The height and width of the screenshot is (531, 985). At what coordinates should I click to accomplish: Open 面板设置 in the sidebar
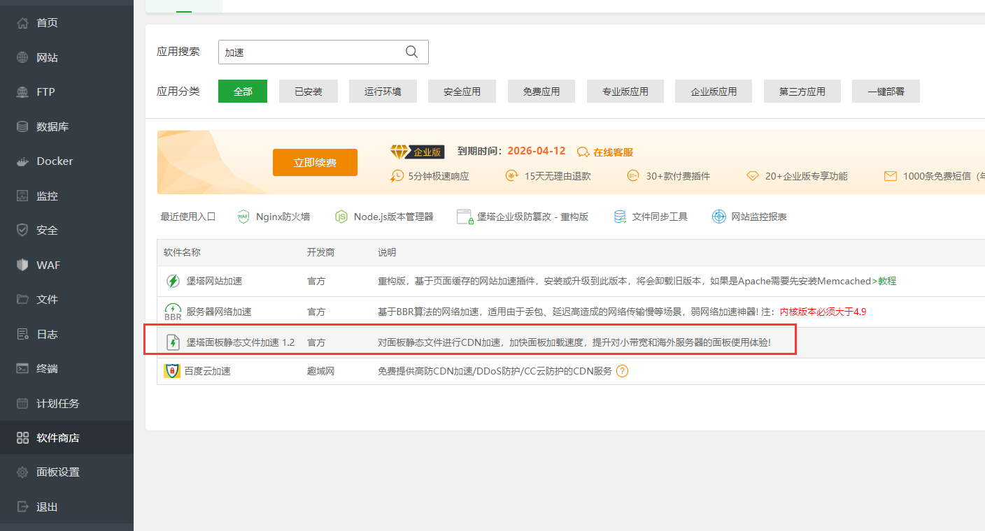tap(66, 472)
